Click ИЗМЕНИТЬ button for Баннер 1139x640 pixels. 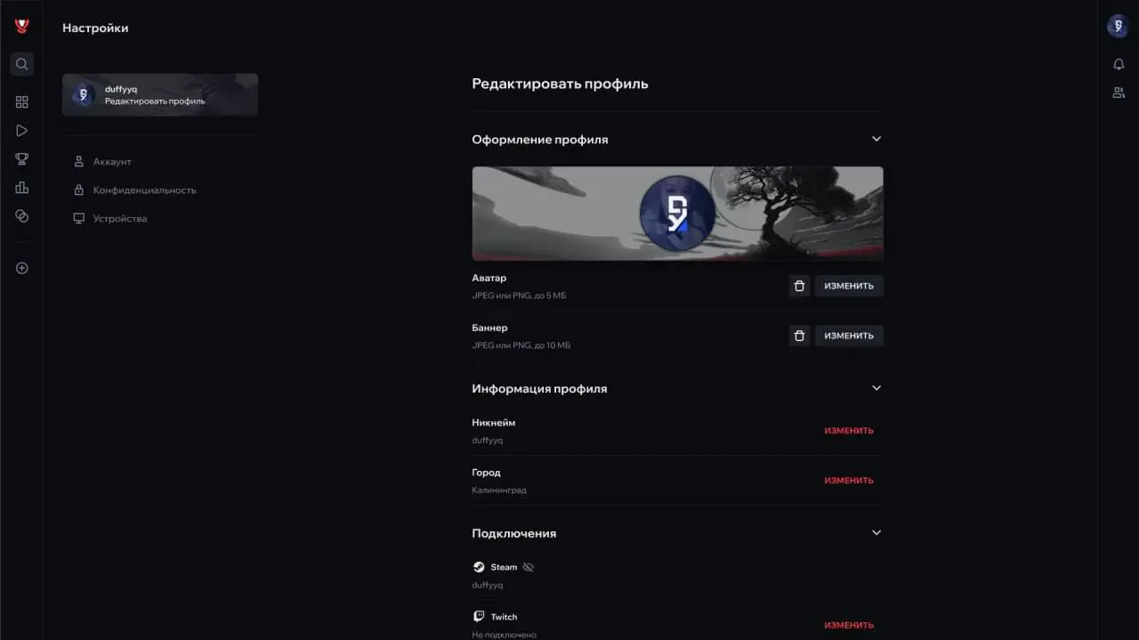pyautogui.click(x=849, y=336)
